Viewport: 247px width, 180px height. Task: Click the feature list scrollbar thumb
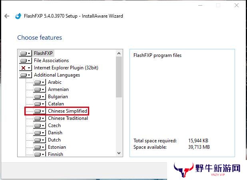point(119,77)
